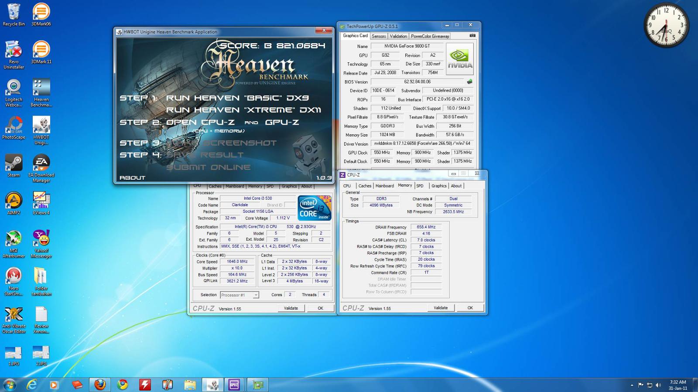Click the desktop analog clock gadget

[666, 26]
